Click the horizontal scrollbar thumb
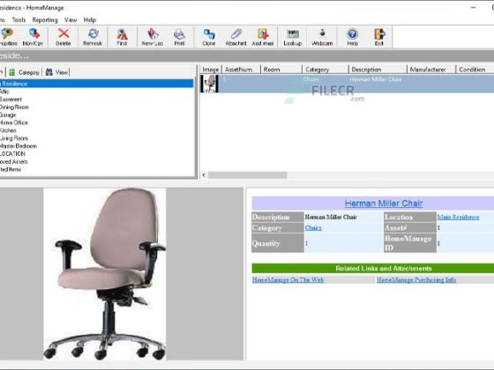The height and width of the screenshot is (370, 494). [247, 175]
